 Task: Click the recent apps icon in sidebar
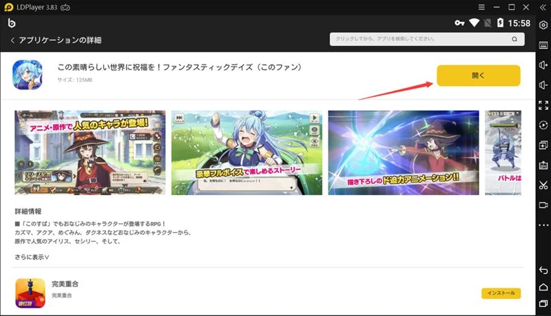pyautogui.click(x=543, y=304)
